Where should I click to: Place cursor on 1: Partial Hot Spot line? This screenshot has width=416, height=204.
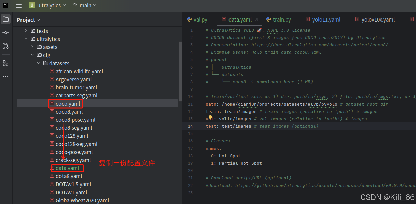coord(237,163)
